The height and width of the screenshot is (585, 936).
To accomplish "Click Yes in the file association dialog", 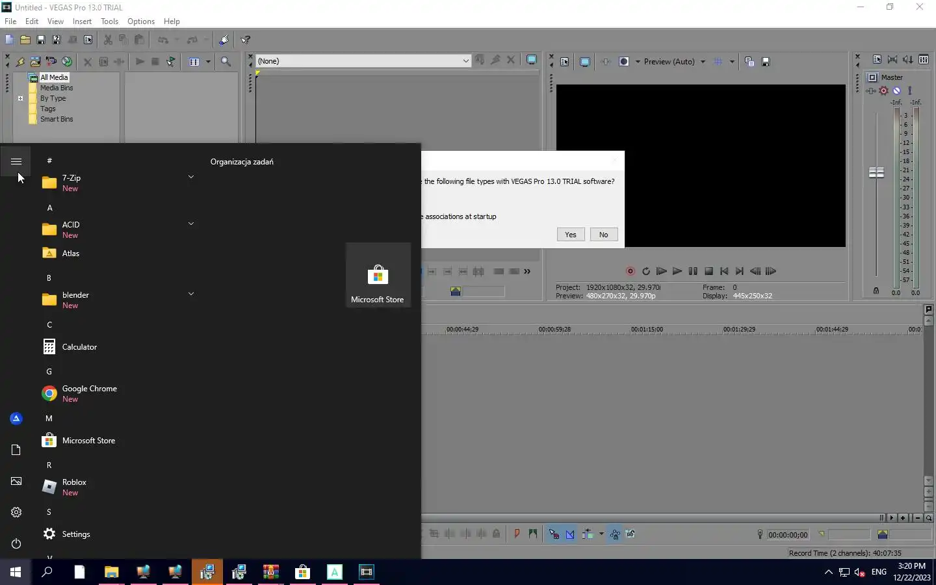I will pos(571,235).
